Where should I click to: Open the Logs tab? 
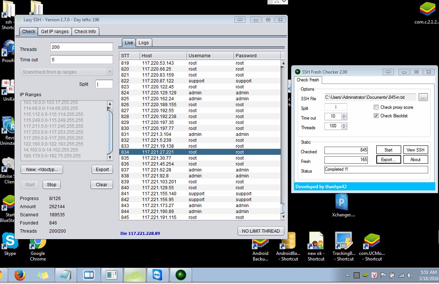click(x=144, y=43)
